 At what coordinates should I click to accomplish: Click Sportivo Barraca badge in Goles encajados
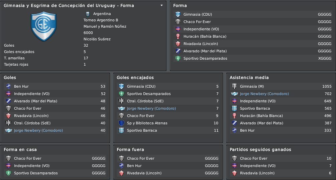pos(121,130)
